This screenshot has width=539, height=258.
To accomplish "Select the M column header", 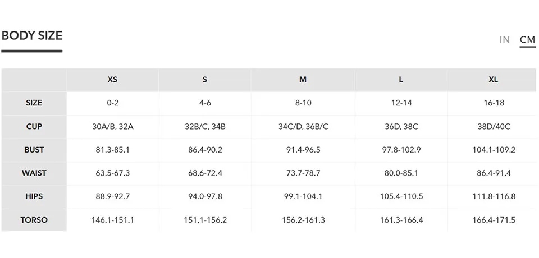I will [x=303, y=80].
